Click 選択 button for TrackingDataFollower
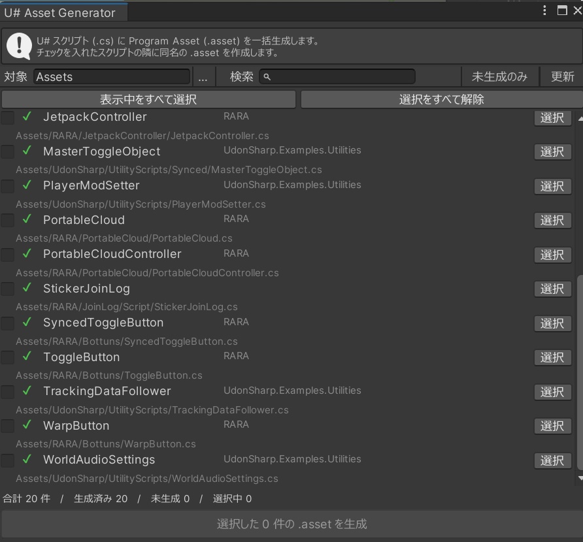Screen dimensions: 583x542 tap(552, 392)
